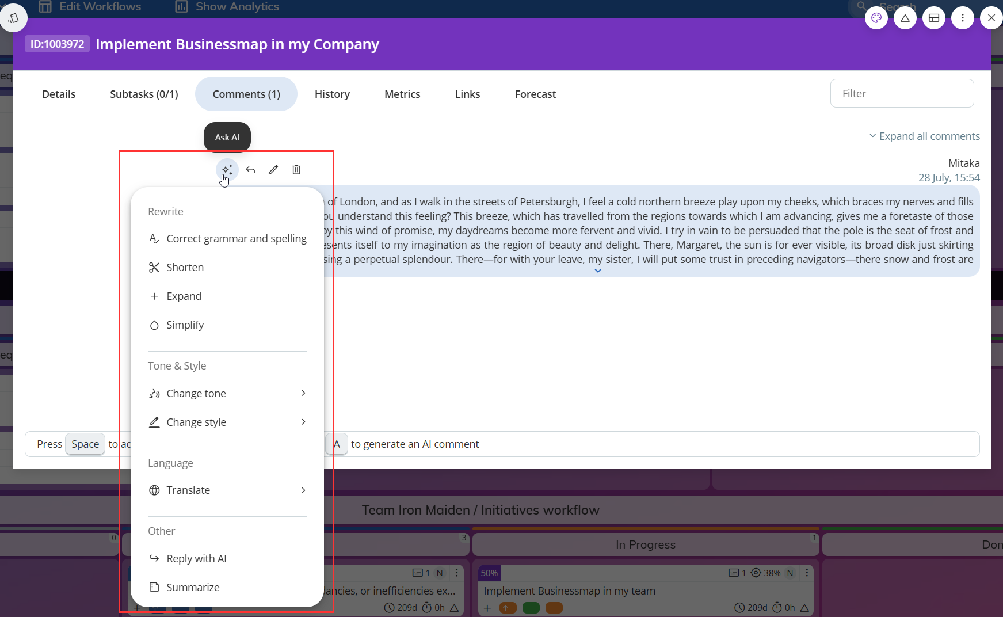Go to the Metrics tab
The image size is (1003, 617).
tap(402, 94)
